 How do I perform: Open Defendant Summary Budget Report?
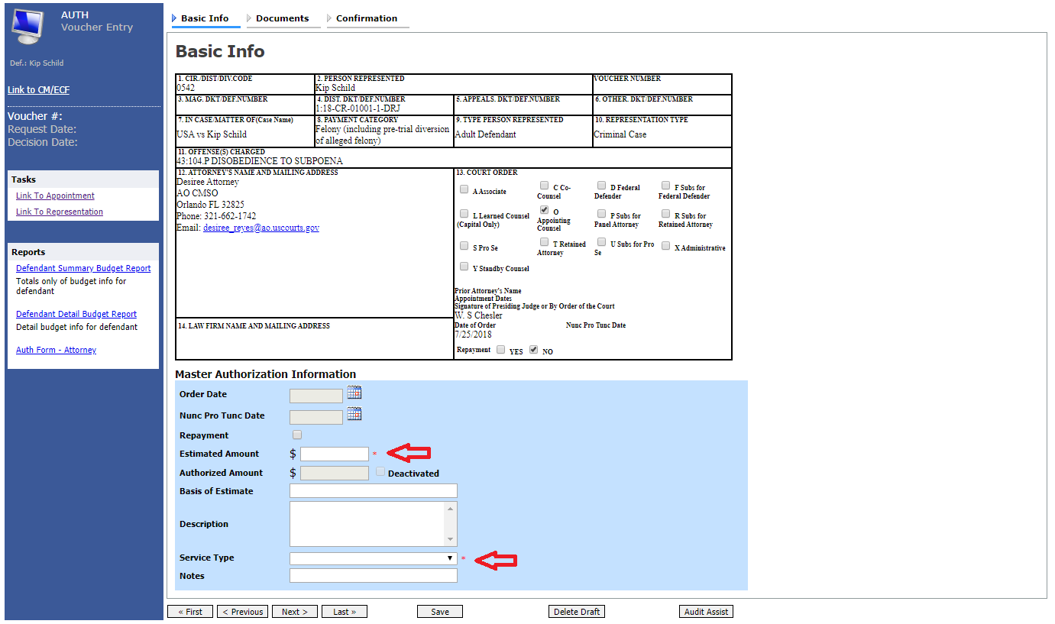[83, 268]
